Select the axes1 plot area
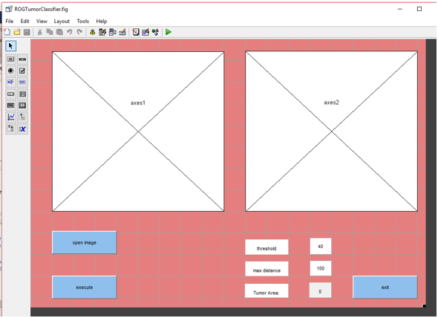Image resolution: width=438 pixels, height=318 pixels. pos(138,132)
